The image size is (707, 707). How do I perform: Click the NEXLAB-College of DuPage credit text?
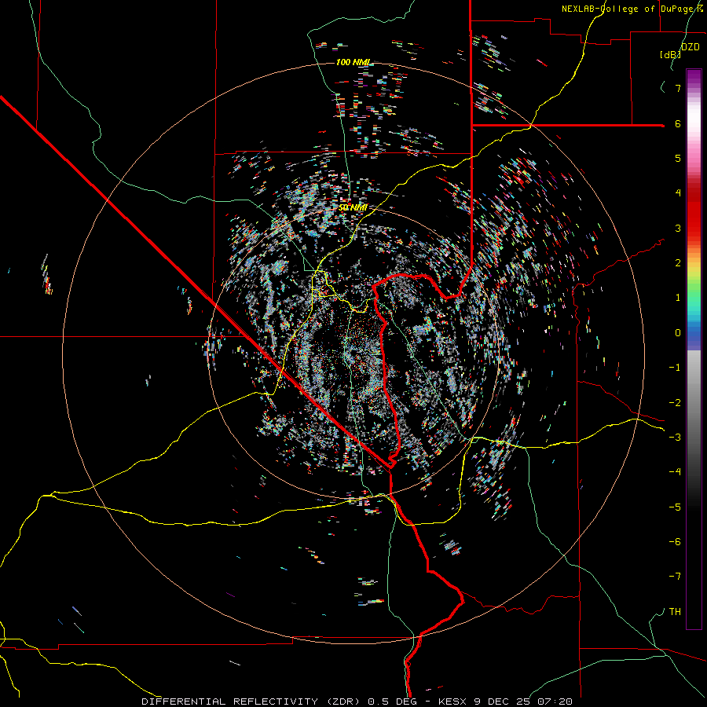coord(634,9)
